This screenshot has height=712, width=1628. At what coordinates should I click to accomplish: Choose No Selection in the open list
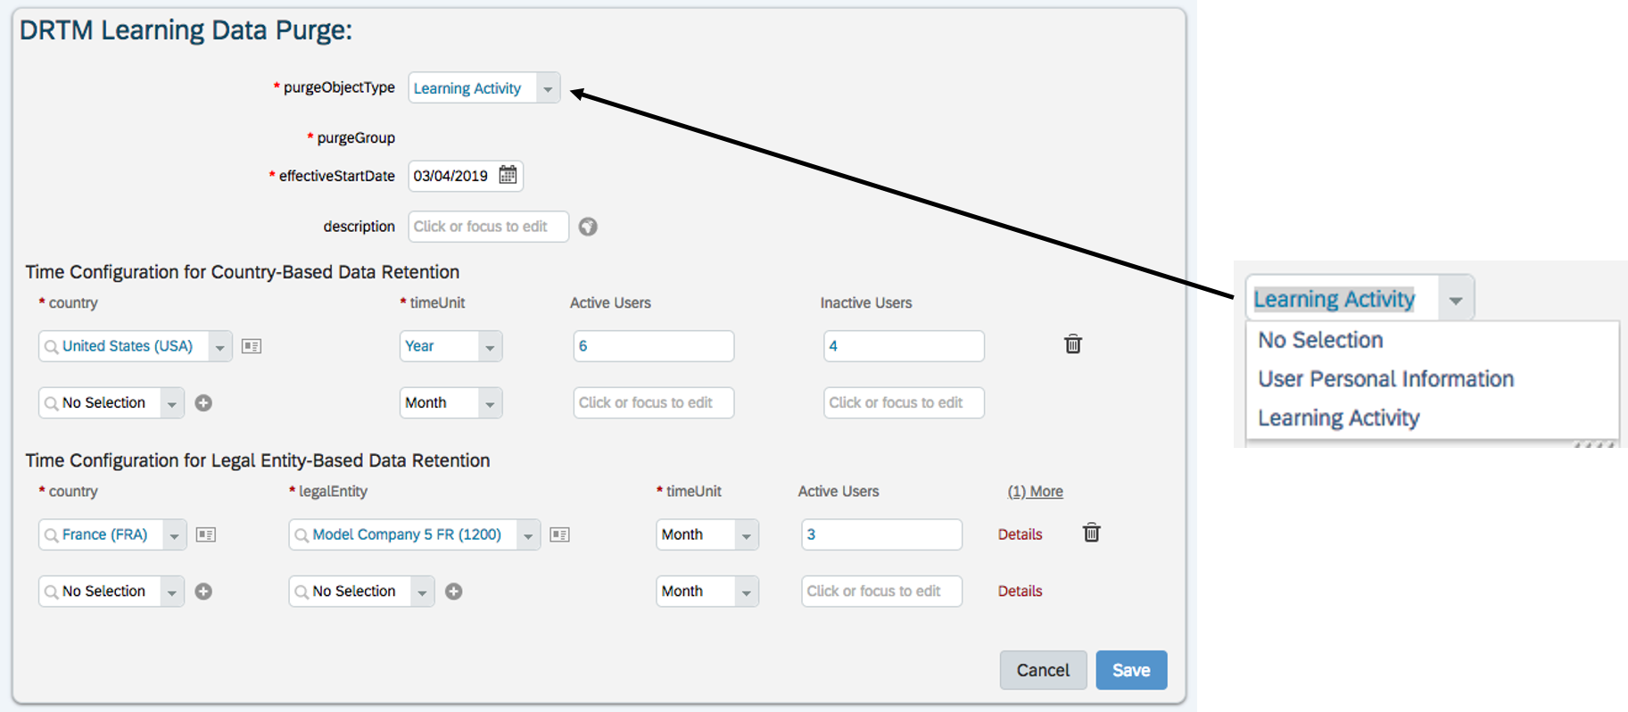click(x=1320, y=340)
